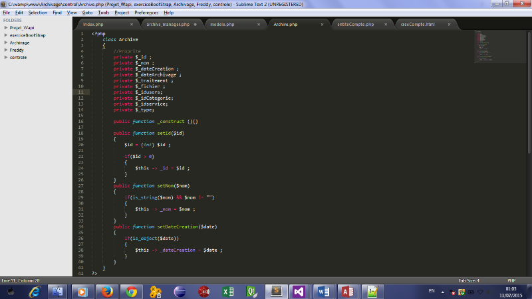Close the creeCompte.html tab

[450, 25]
